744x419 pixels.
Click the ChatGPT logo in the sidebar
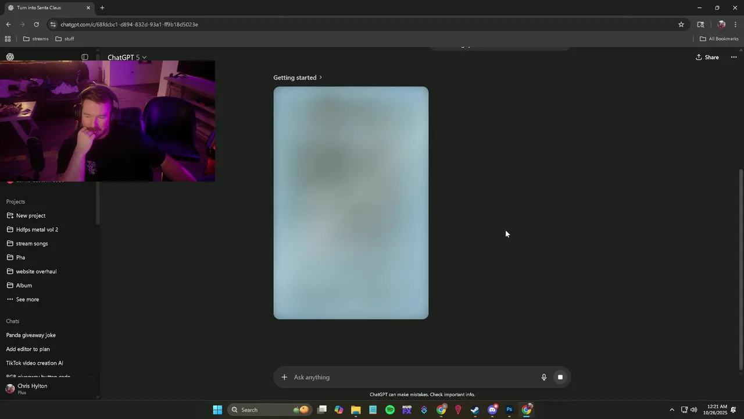click(x=10, y=57)
